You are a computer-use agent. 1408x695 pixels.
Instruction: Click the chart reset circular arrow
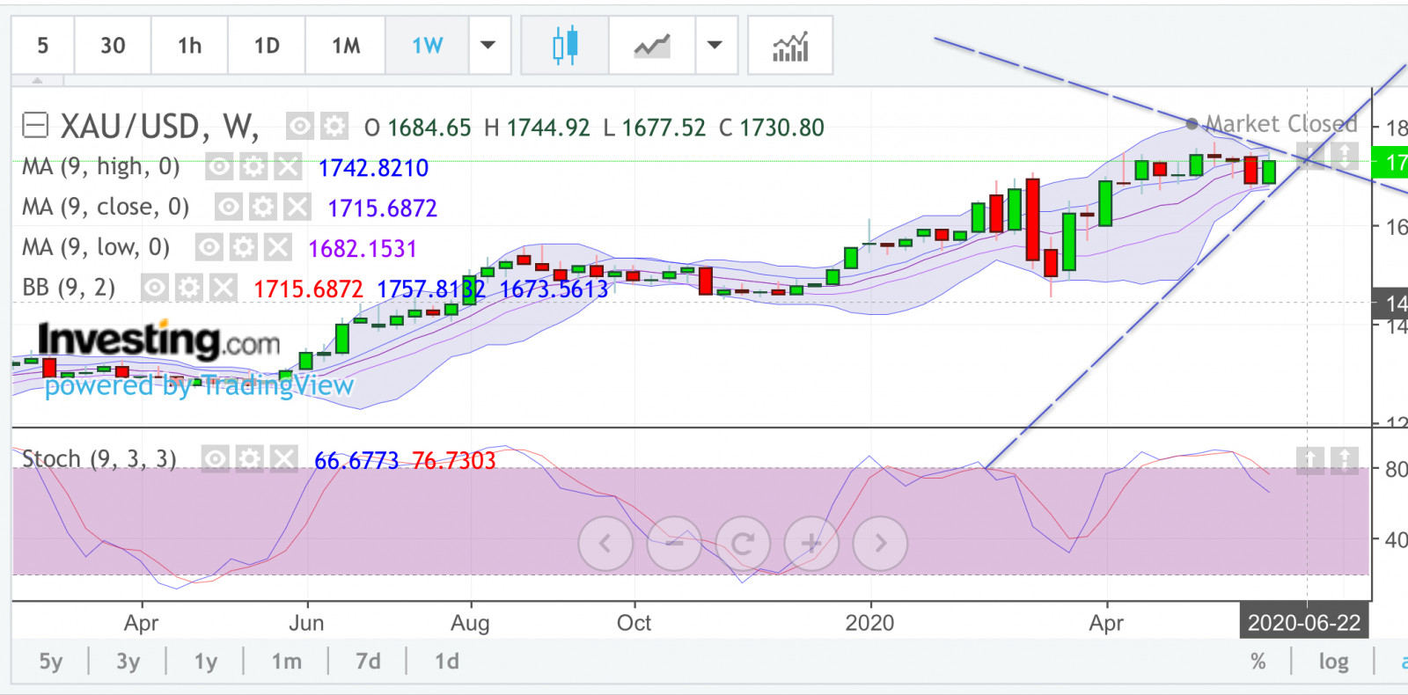click(x=743, y=544)
